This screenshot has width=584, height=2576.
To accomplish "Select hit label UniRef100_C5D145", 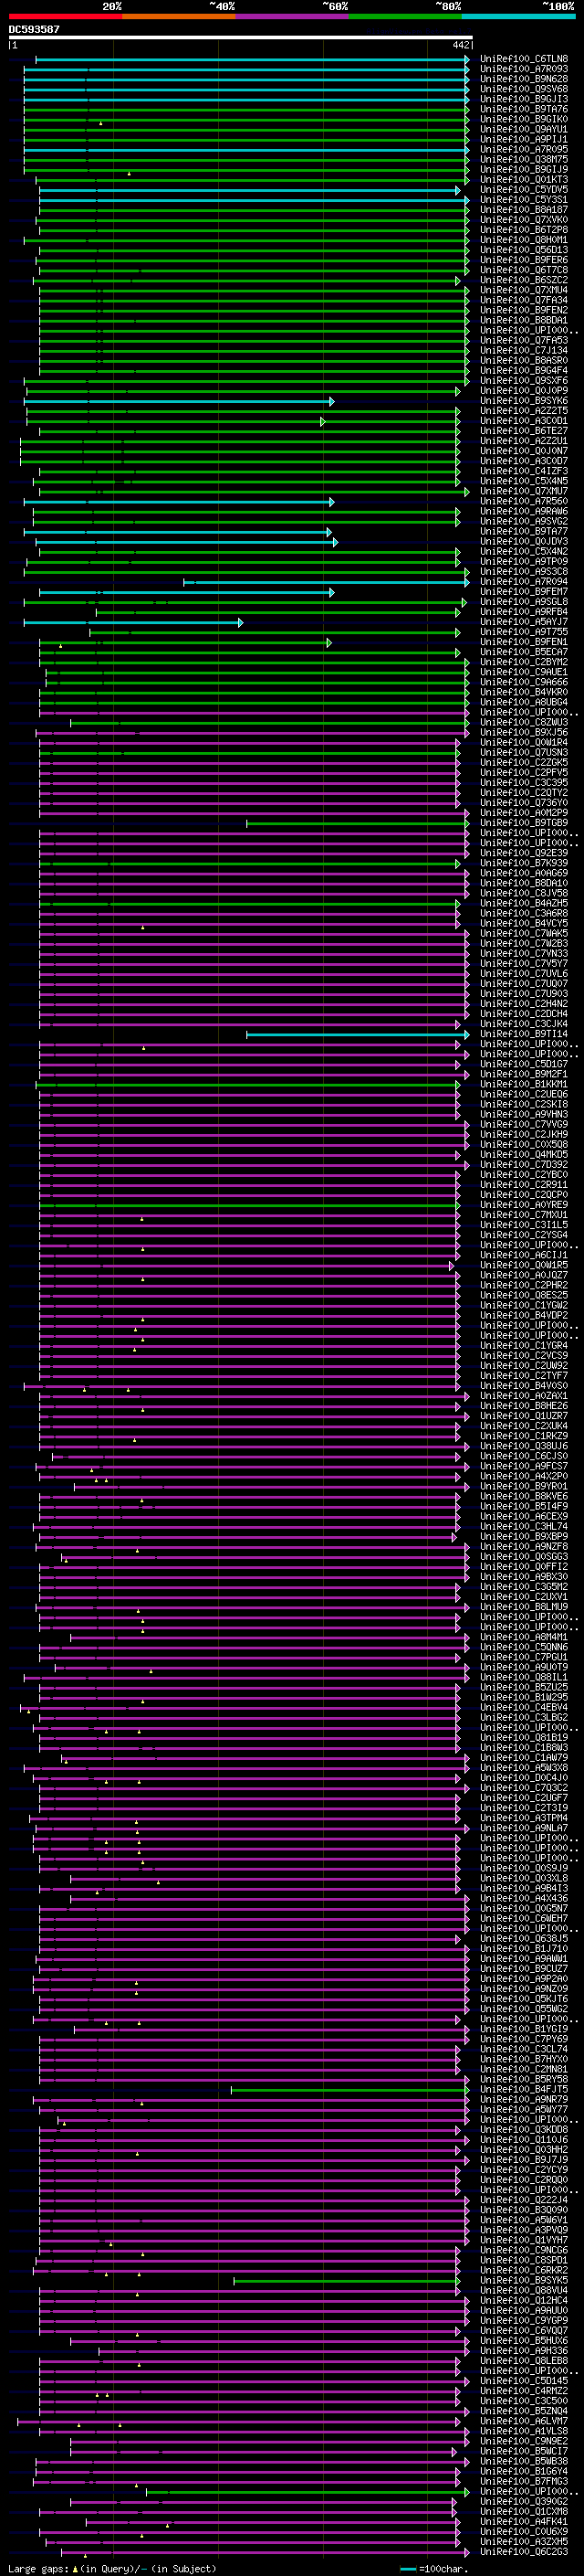I will [x=524, y=2381].
